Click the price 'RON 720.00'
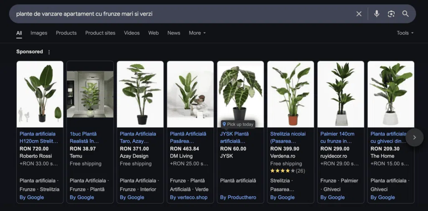Image resolution: width=428 pixels, height=211 pixels. pos(34,149)
